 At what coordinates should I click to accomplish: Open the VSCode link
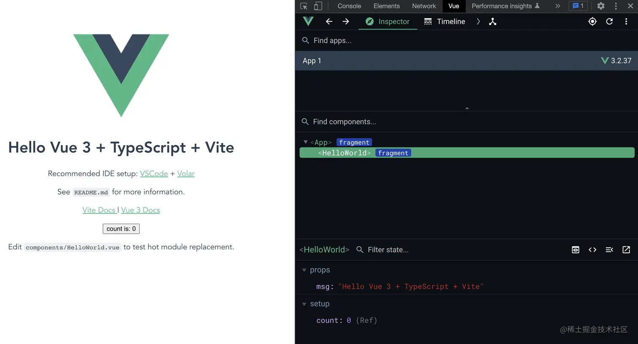point(154,173)
